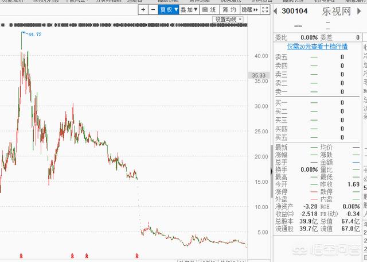367x262 pixels.
Task: Click the 换手 0.00% value
Action: point(309,169)
